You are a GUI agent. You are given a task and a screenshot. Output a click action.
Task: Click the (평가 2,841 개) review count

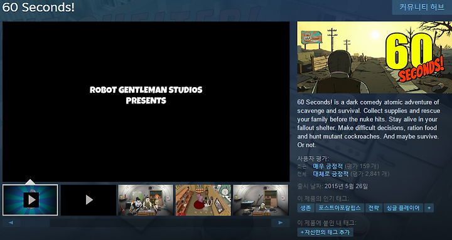tap(370, 174)
